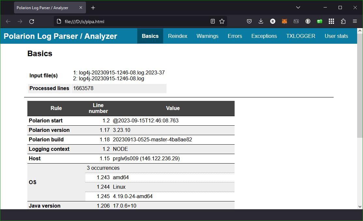Click the green wallet extension icon
The image size is (363, 221).
[x=320, y=21]
